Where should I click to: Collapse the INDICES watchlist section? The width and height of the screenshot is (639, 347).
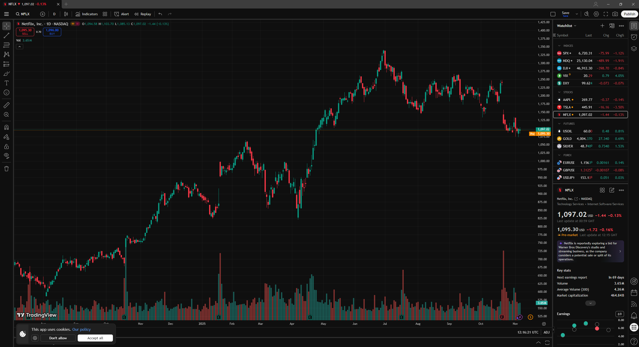pos(559,46)
